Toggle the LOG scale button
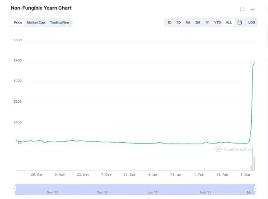 click(x=252, y=22)
